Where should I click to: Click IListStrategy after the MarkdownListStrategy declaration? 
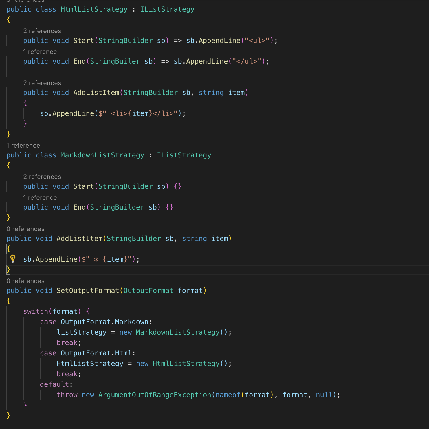click(184, 155)
